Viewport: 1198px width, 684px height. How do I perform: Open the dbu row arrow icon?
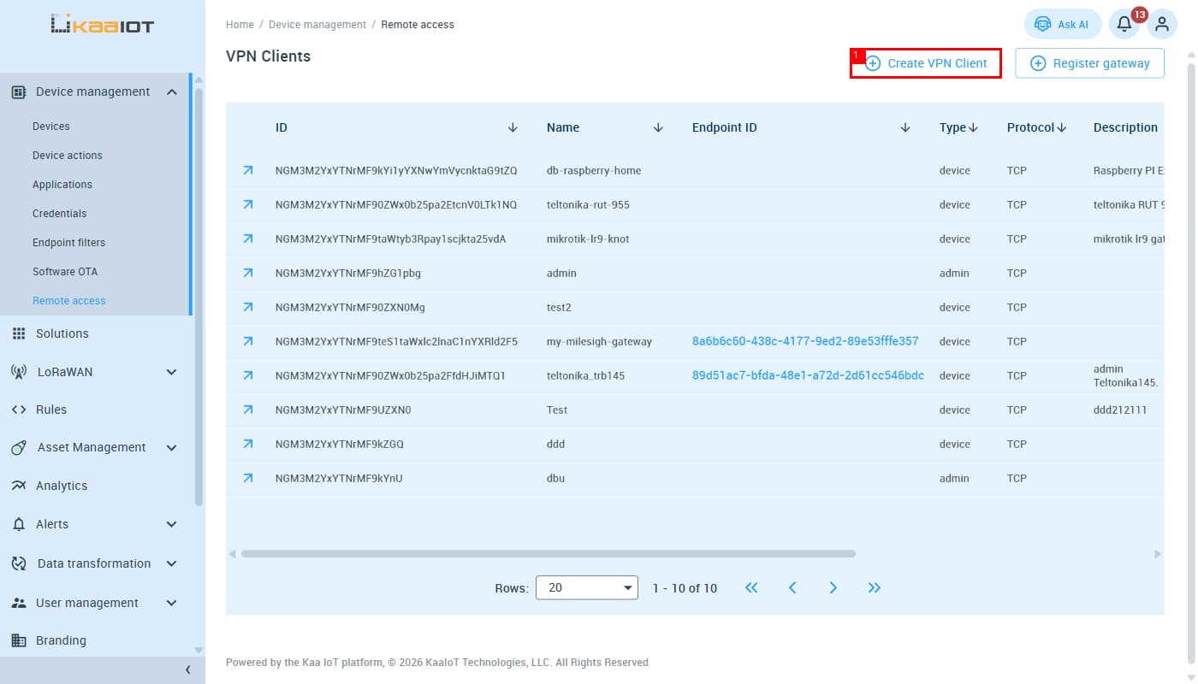point(247,478)
